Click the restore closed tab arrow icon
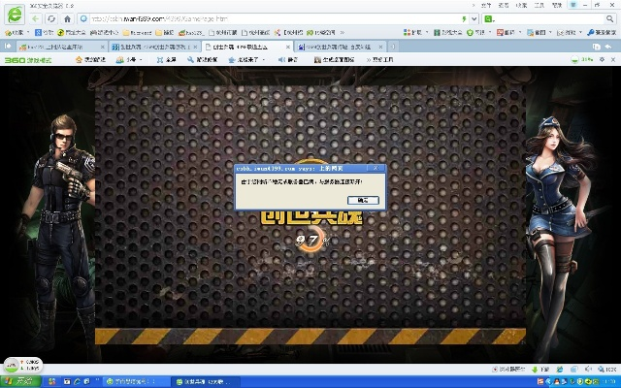Screen dimensions: 621x388 608,47
